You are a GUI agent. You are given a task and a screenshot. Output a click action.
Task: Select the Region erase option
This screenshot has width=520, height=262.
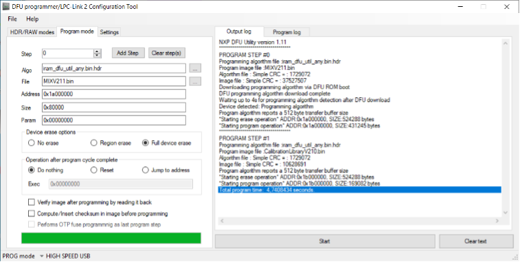point(94,143)
